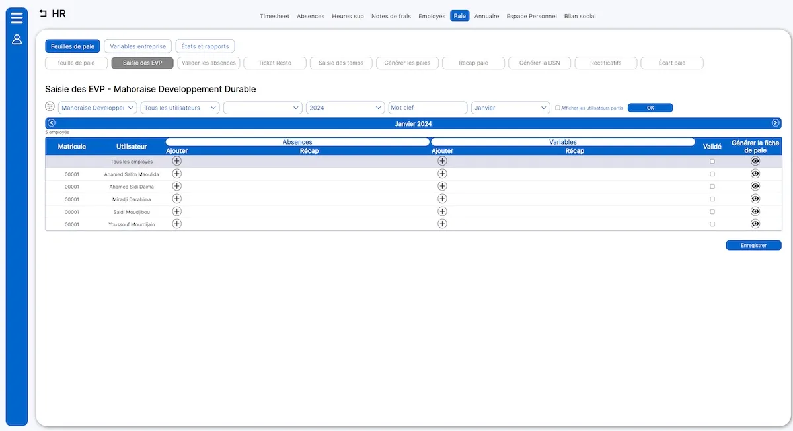Open the 'Générer les paies' tab
Image resolution: width=793 pixels, height=431 pixels.
click(x=407, y=63)
